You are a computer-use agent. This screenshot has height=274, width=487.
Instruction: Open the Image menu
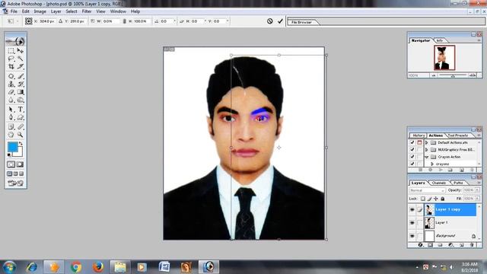(40, 11)
